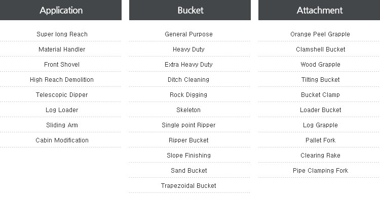Image resolution: width=380 pixels, height=202 pixels.
Task: Open the Trapezoidal Bucket link
Action: (188, 185)
